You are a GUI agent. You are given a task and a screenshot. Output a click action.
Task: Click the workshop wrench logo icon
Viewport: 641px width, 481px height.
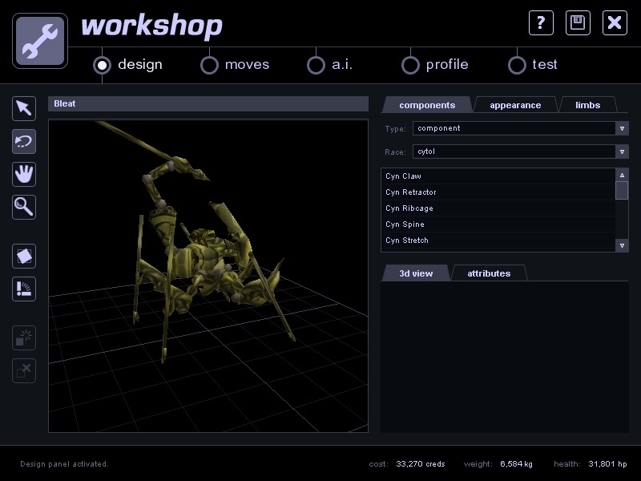(40, 41)
